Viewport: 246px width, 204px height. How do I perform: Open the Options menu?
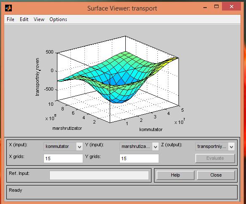pos(58,19)
